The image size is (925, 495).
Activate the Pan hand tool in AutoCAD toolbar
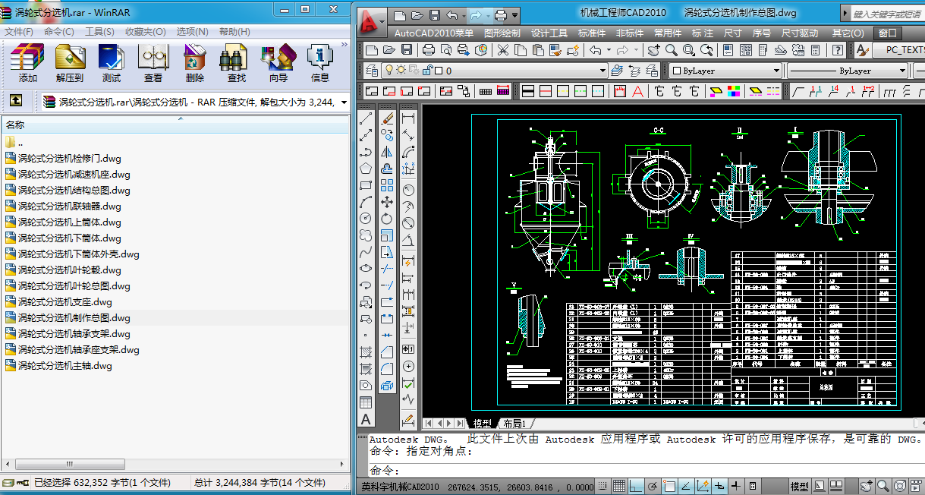pos(653,50)
